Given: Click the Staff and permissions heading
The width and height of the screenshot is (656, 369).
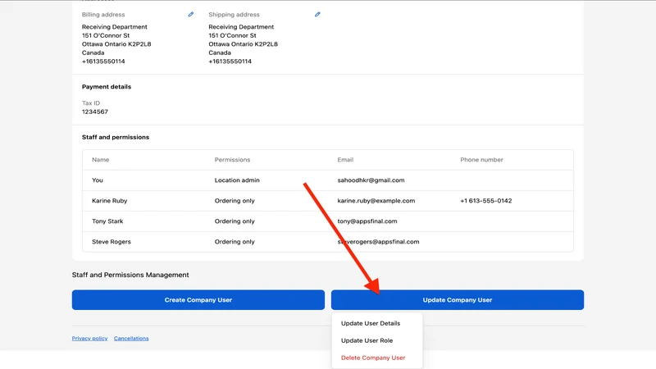Looking at the screenshot, I should [116, 137].
